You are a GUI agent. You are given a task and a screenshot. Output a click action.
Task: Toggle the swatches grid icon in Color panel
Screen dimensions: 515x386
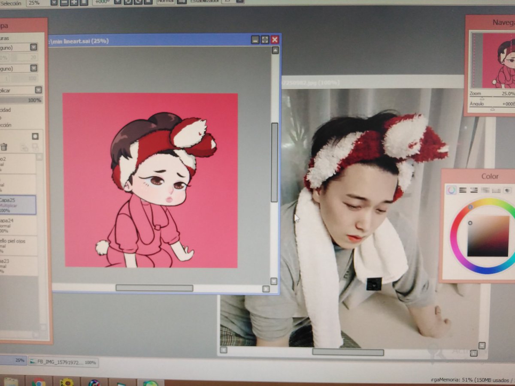click(x=496, y=190)
